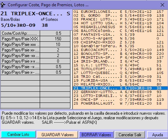
Task: Click the BORRAR Valores button
Action: (x=96, y=135)
